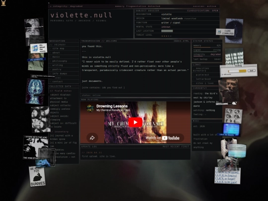Click the three faces black-and-white photo
The image size is (268, 201).
40,119
